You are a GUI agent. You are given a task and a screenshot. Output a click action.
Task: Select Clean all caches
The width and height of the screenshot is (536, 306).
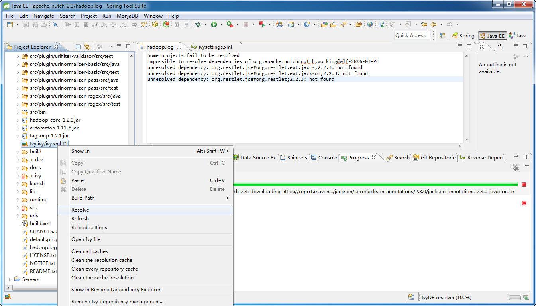[x=145, y=251]
